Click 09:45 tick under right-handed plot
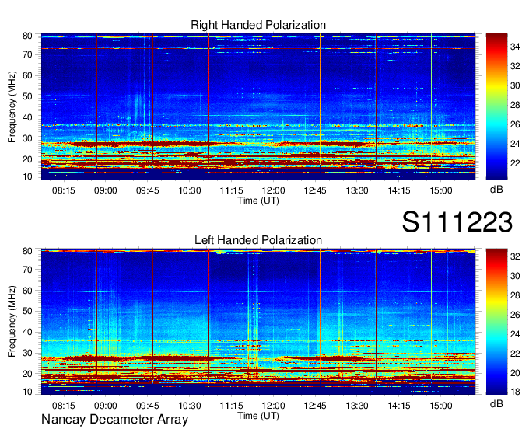 148,190
